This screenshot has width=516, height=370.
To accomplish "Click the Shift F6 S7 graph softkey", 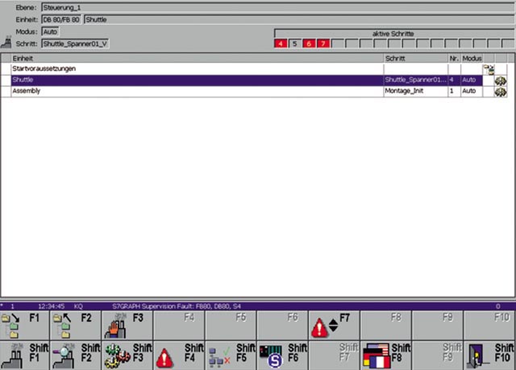I will tap(282, 355).
